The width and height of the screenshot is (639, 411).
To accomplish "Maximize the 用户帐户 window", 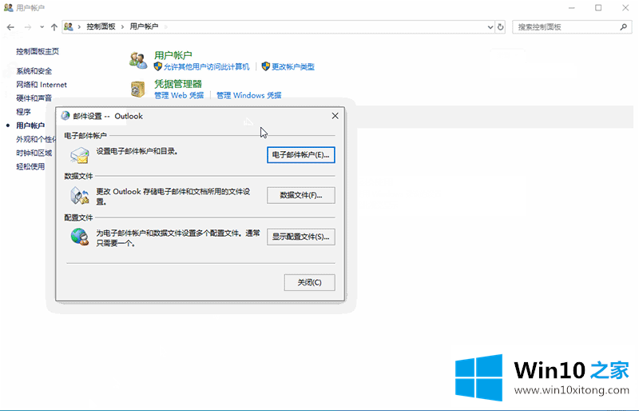I will (598, 8).
